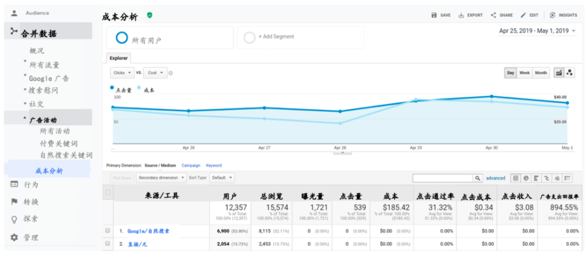This screenshot has width=585, height=258.
Task: Open 自然搜索关键词 in the sidebar
Action: click(x=66, y=155)
